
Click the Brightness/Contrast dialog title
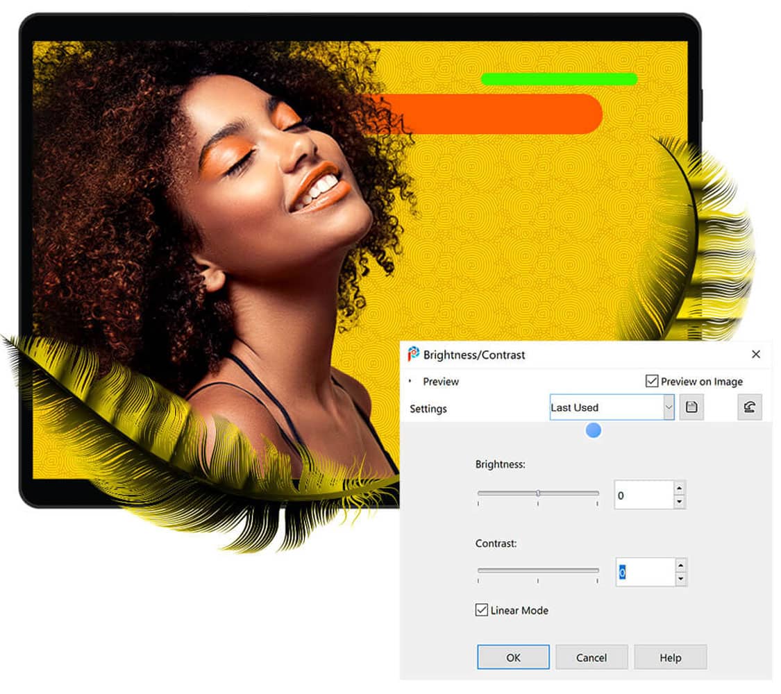pyautogui.click(x=473, y=355)
